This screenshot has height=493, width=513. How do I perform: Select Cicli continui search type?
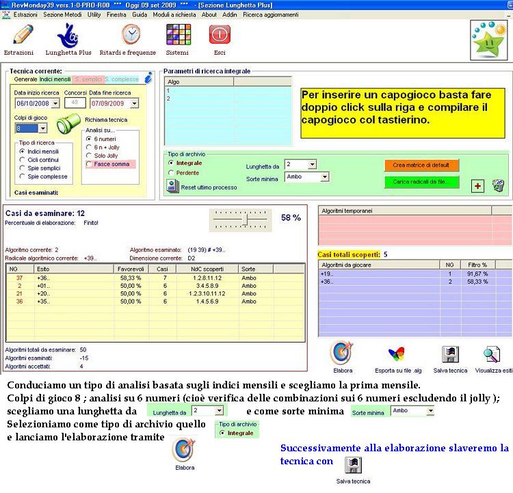pos(22,159)
